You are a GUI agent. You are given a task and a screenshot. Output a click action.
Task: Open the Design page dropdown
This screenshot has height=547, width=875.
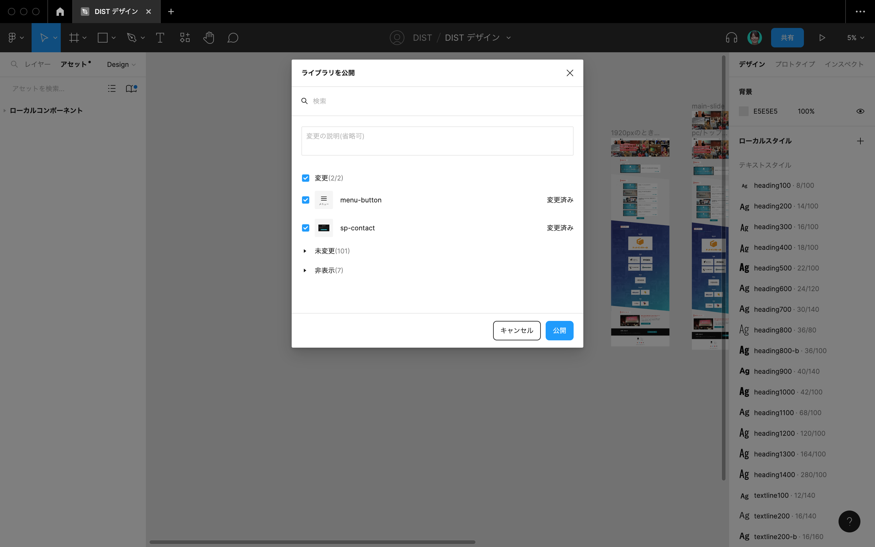tap(121, 64)
